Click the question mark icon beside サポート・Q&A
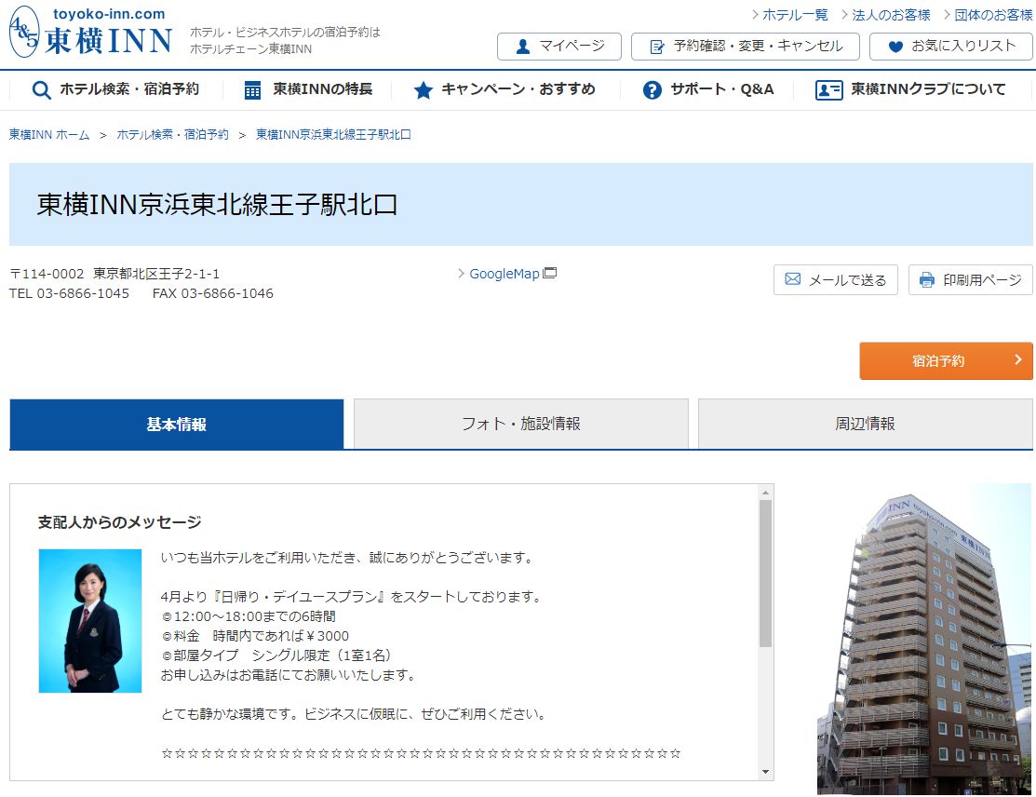Screen dimensions: 1036x797 click(653, 90)
